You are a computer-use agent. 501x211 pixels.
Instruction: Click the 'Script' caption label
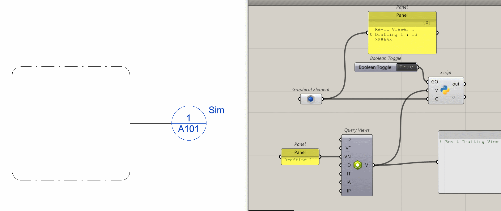[x=446, y=73]
